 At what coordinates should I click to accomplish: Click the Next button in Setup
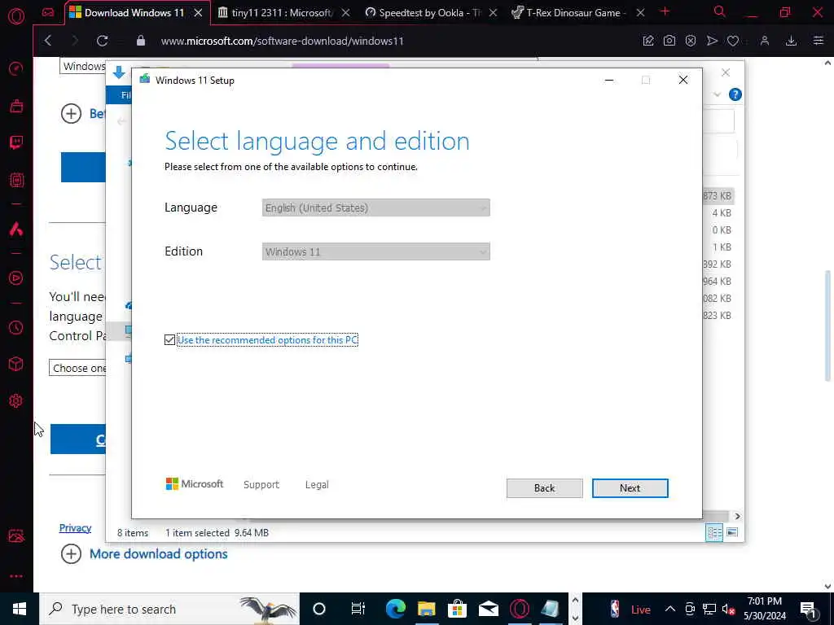(x=630, y=488)
